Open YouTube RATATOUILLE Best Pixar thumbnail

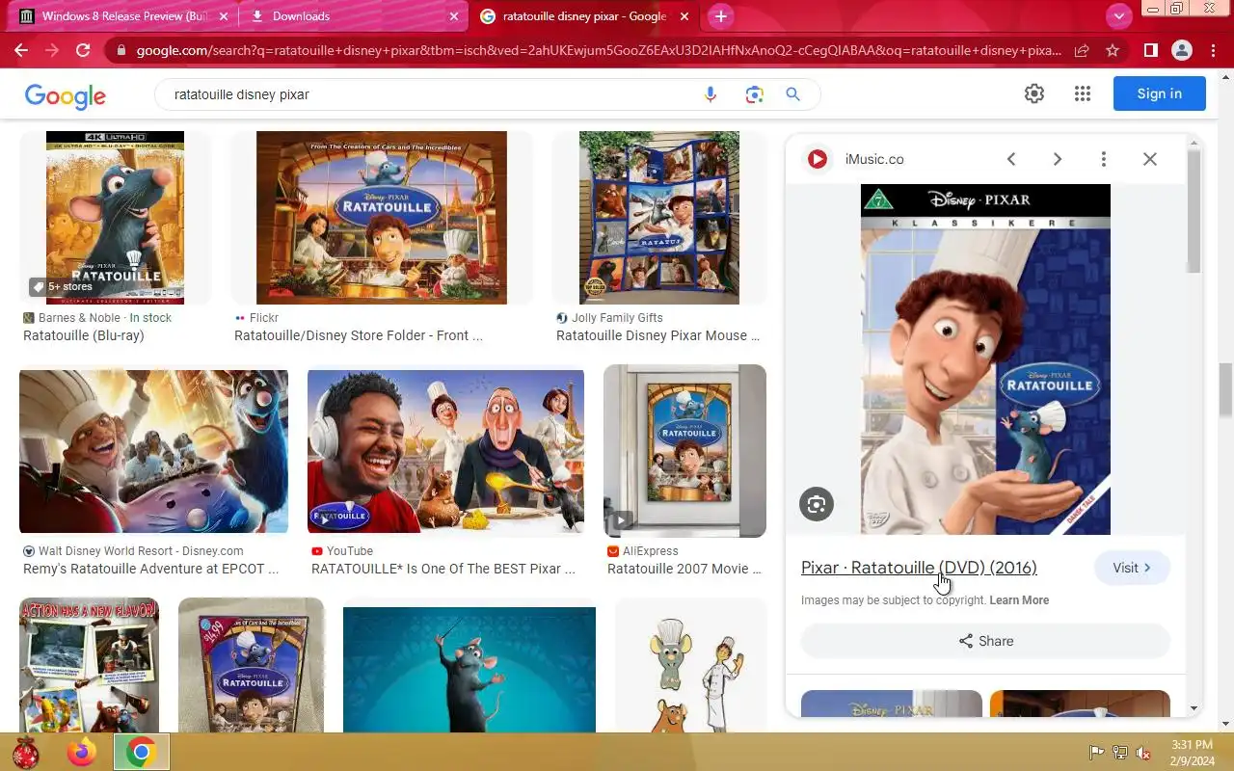pyautogui.click(x=445, y=451)
